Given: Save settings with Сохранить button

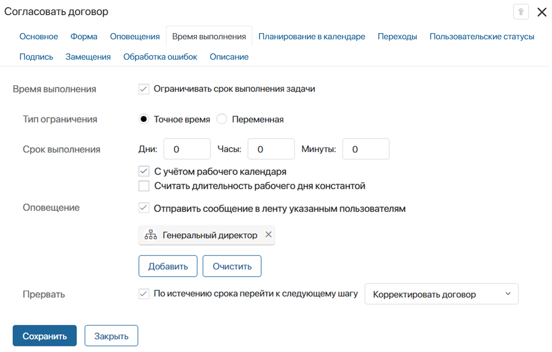Looking at the screenshot, I should coord(44,336).
